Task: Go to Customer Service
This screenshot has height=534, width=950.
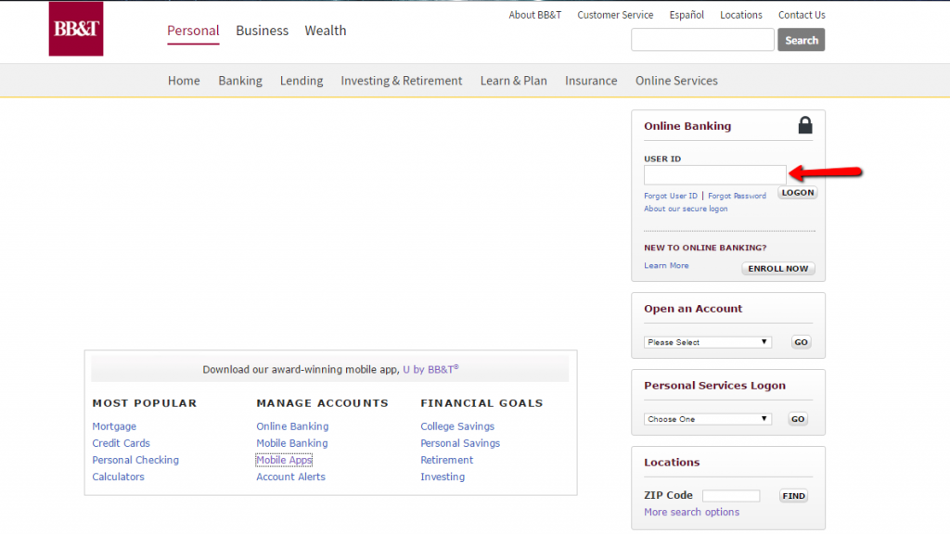Action: click(615, 15)
